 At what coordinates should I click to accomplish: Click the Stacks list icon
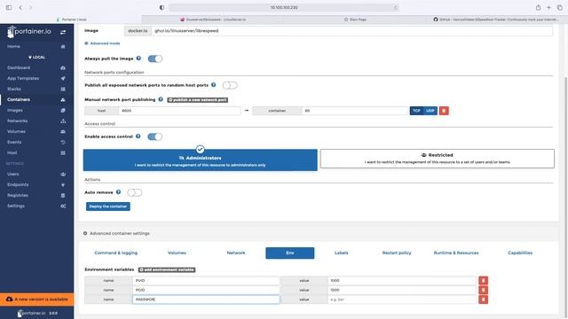[x=63, y=89]
